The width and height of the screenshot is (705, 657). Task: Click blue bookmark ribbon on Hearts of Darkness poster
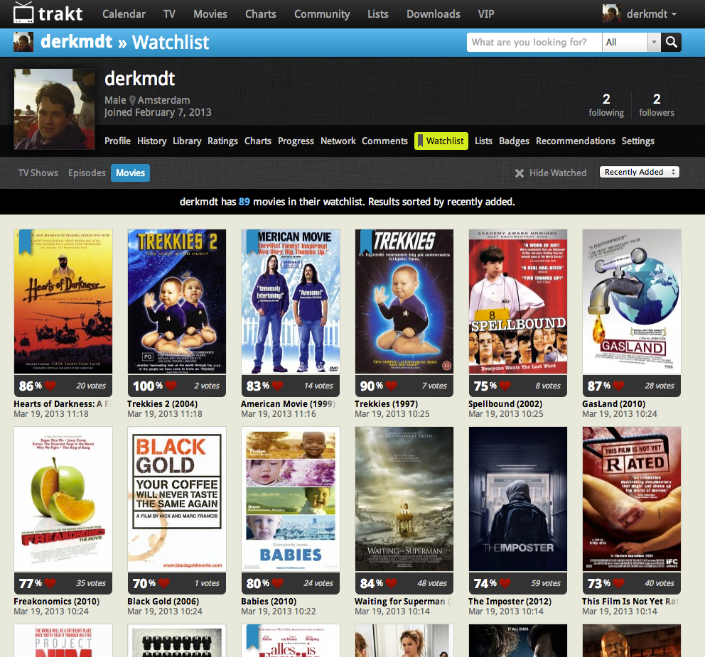coord(26,241)
